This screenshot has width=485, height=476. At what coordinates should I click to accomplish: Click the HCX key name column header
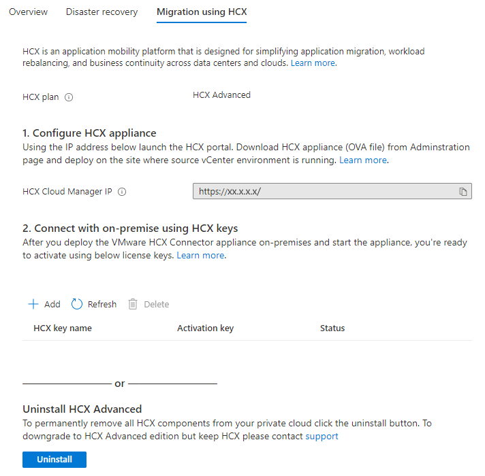pyautogui.click(x=63, y=328)
